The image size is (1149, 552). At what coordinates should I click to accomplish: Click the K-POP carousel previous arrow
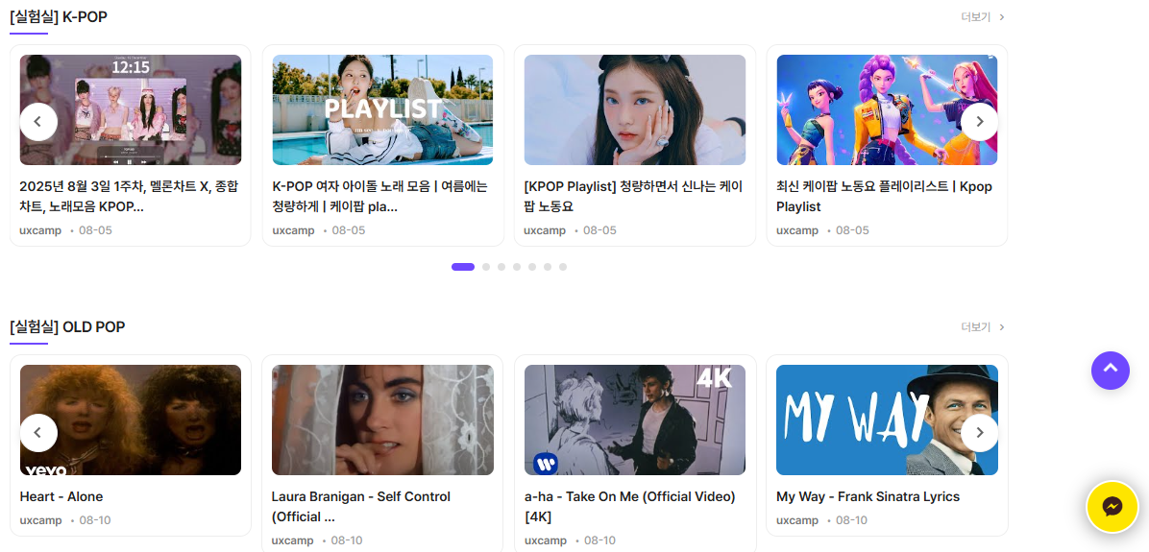(x=38, y=122)
